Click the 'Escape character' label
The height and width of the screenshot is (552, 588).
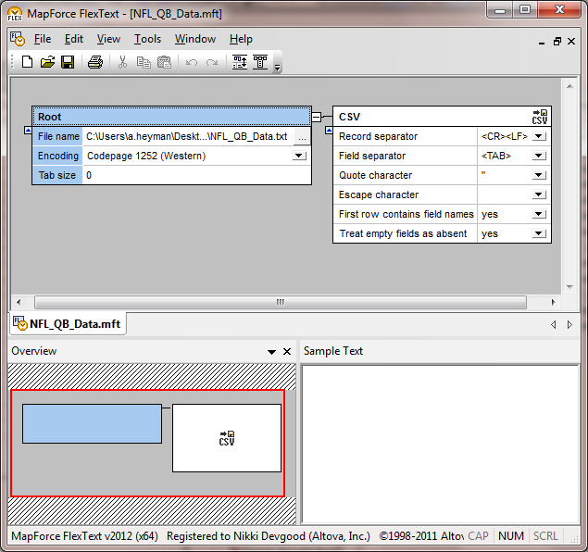(379, 194)
